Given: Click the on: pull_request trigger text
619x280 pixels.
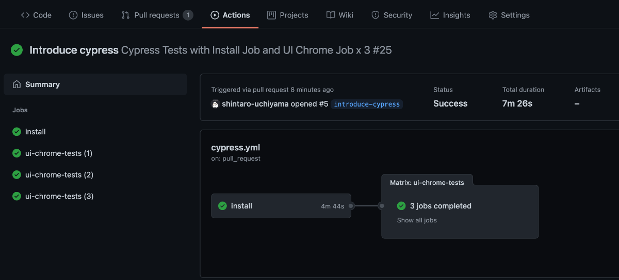Looking at the screenshot, I should 236,159.
